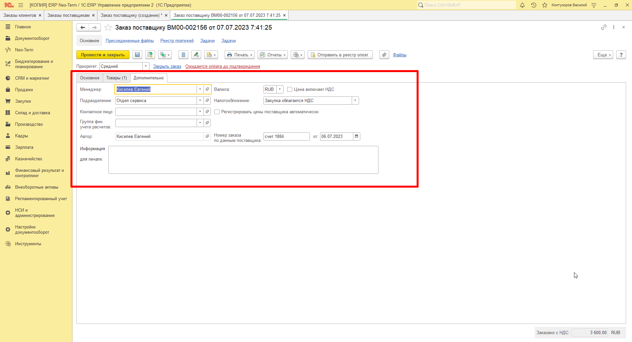
Task: Open the Менеджер record with the open icon
Action: [x=207, y=89]
